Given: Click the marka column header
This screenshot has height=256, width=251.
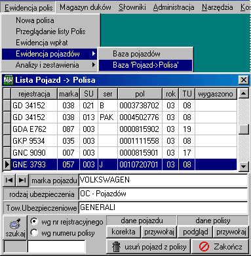Looking at the screenshot, I should point(69,94).
